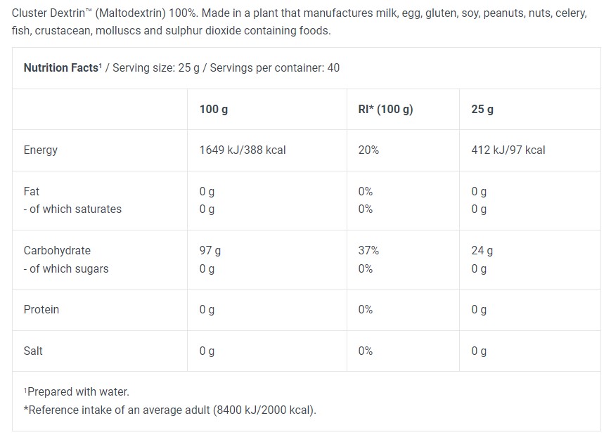Click the 37% carbohydrate reference intake
Viewport: 611px width, 442px height.
click(368, 250)
